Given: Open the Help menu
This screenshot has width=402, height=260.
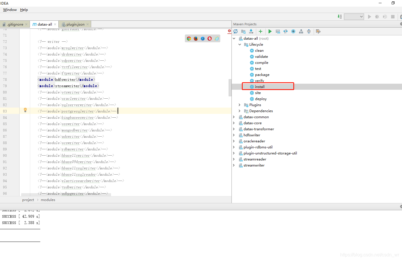Looking at the screenshot, I should (x=24, y=9).
